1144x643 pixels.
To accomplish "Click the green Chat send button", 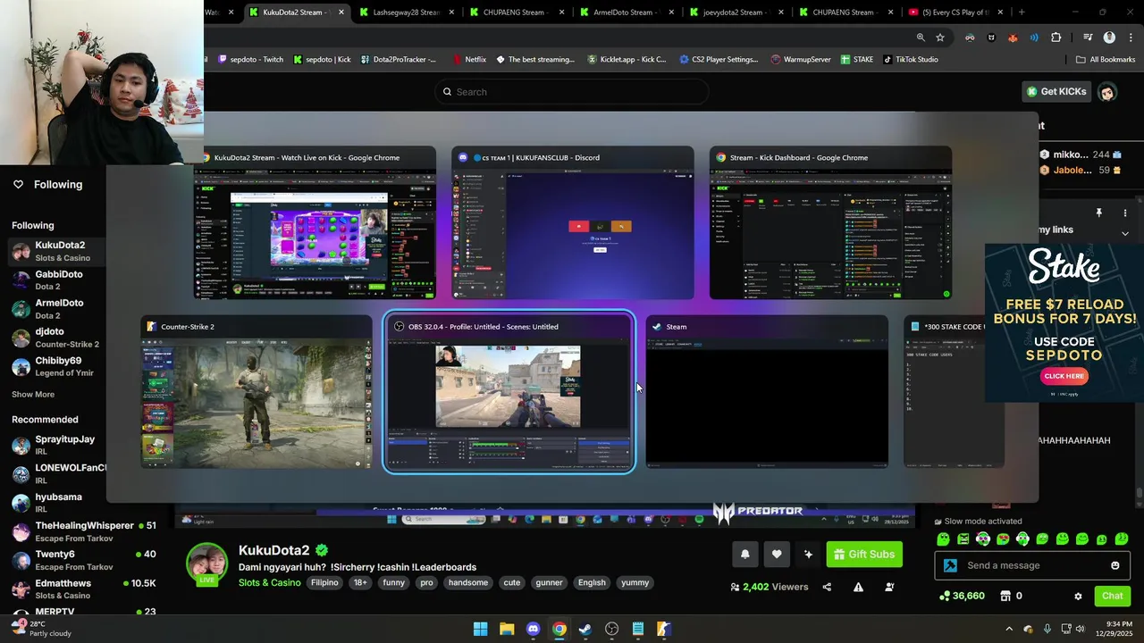I will tap(1112, 596).
